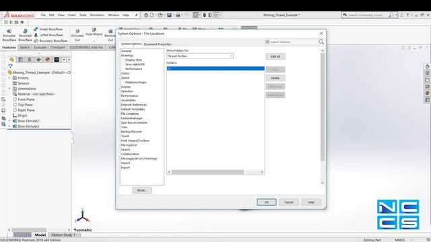The height and width of the screenshot is (242, 431).
Task: Click the SOLIDWORKS Resources home icon on task pane
Action: [x=427, y=67]
